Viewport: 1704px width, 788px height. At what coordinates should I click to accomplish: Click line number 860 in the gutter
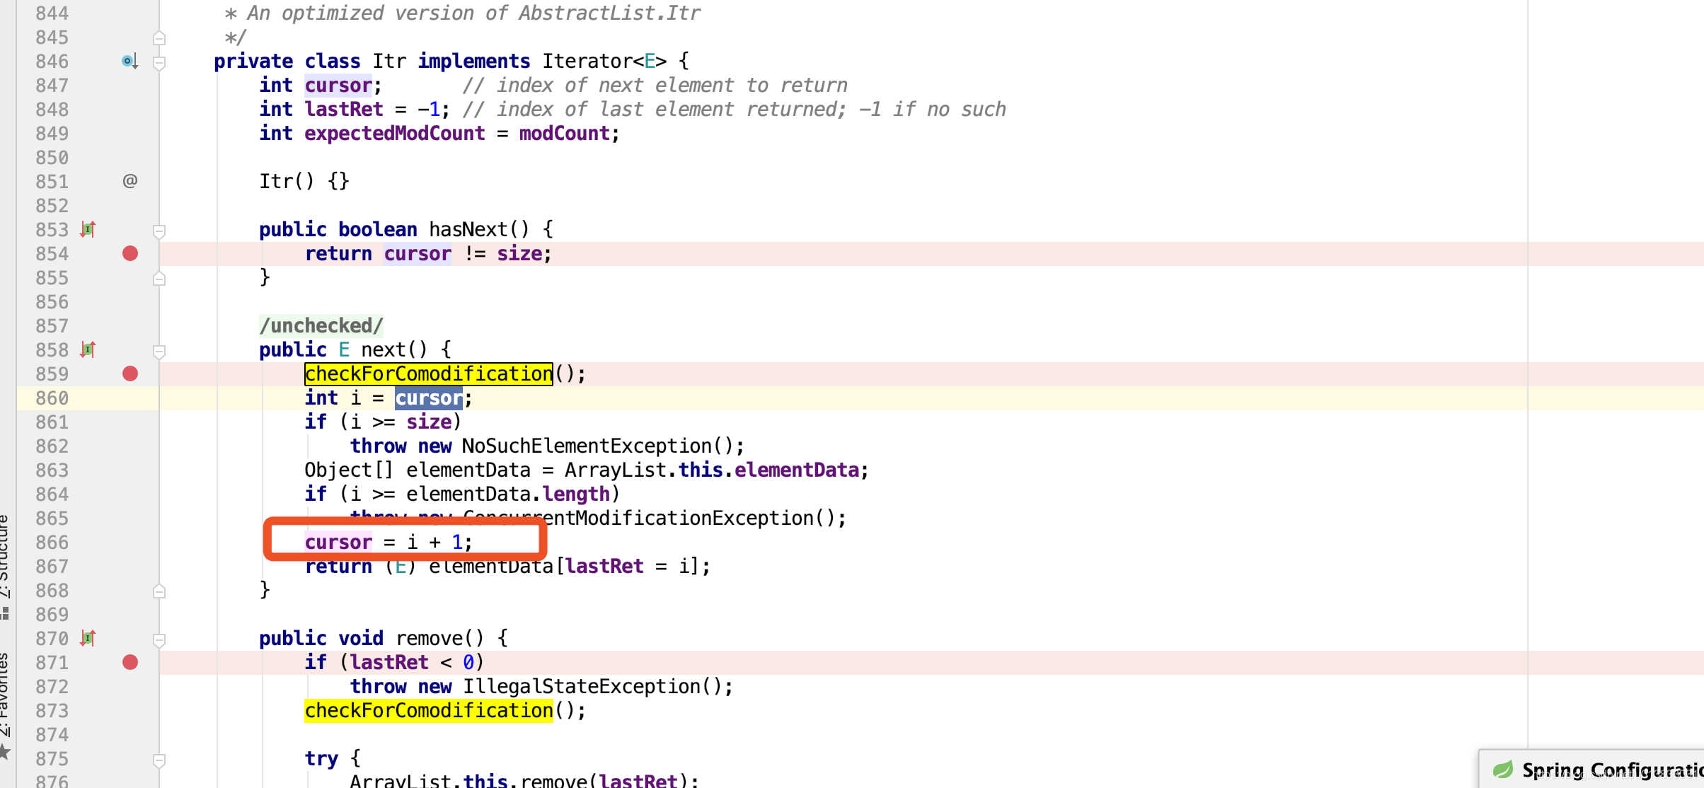click(x=52, y=398)
